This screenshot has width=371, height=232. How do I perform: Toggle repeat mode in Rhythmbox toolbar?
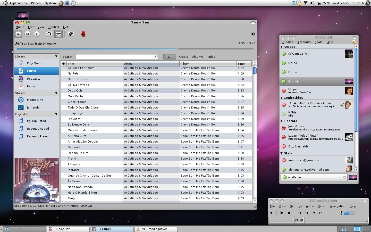[x=49, y=34]
